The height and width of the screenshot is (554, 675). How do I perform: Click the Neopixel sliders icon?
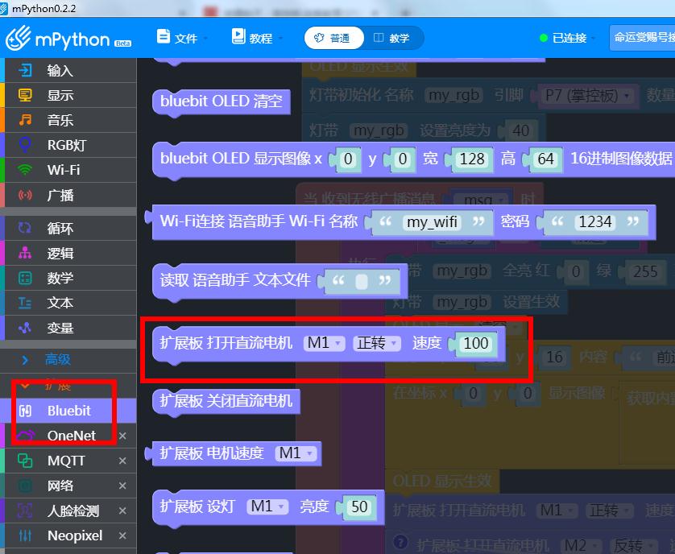tap(25, 535)
